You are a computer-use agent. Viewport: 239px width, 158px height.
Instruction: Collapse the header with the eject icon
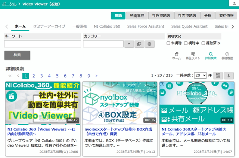coord(234,3)
